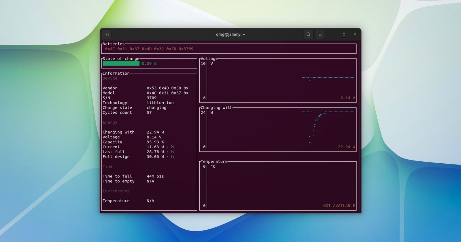Maximize the terminal window
Image resolution: width=461 pixels, height=242 pixels.
coord(344,35)
